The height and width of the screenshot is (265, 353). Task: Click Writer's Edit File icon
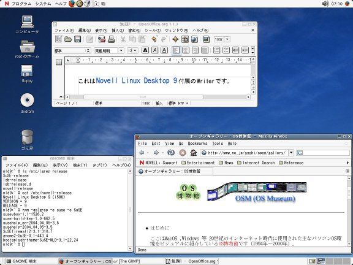[90, 39]
